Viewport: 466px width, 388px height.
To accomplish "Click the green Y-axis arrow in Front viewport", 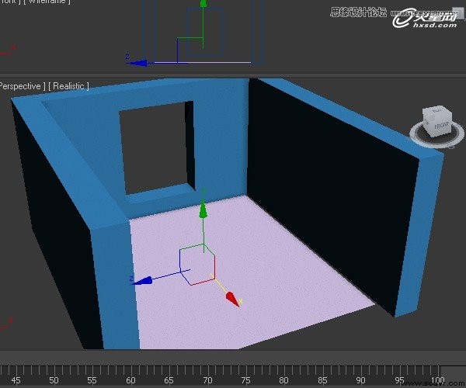I will (x=203, y=4).
